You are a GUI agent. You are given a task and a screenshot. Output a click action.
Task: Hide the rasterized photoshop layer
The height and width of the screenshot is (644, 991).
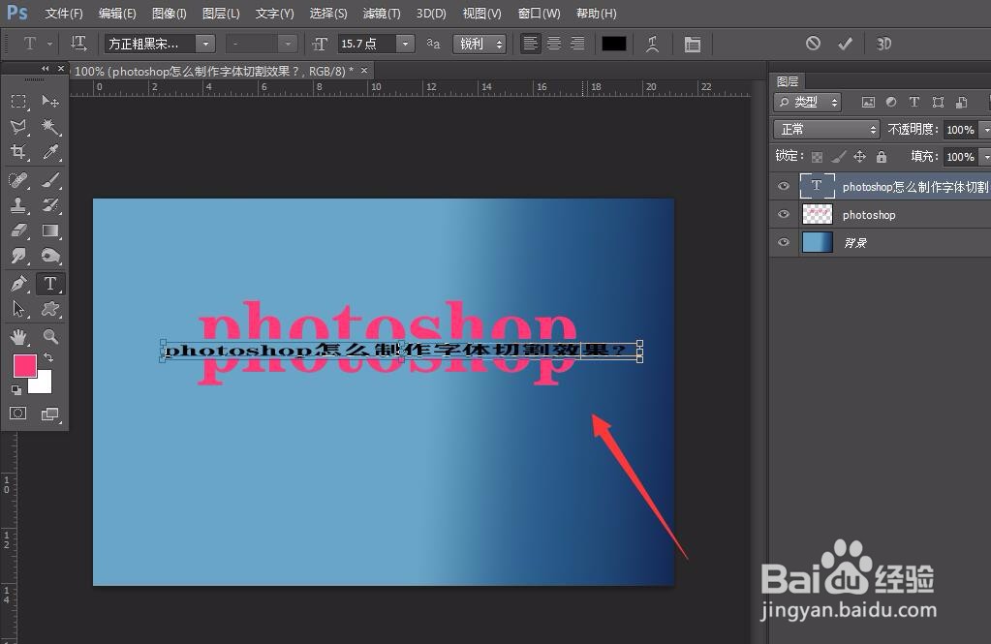point(784,214)
